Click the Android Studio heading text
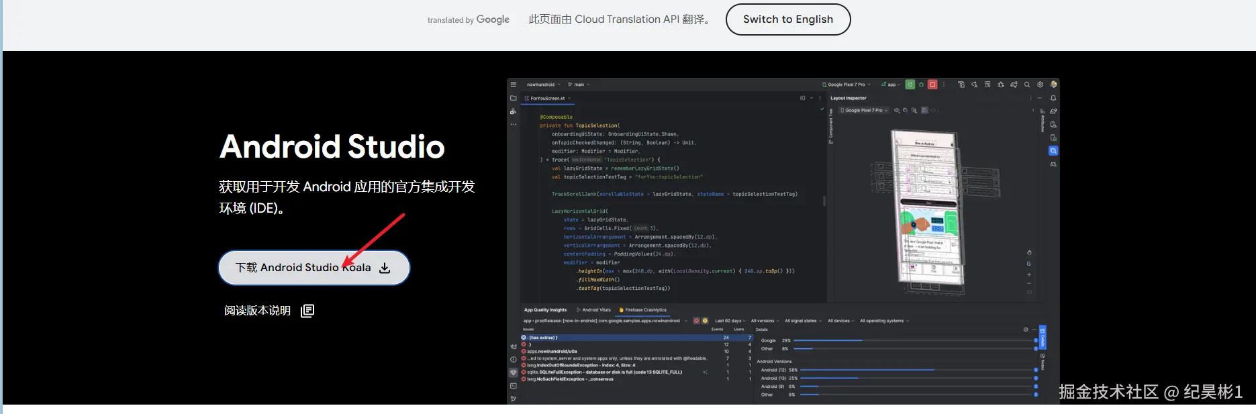1256x414 pixels. 332,147
